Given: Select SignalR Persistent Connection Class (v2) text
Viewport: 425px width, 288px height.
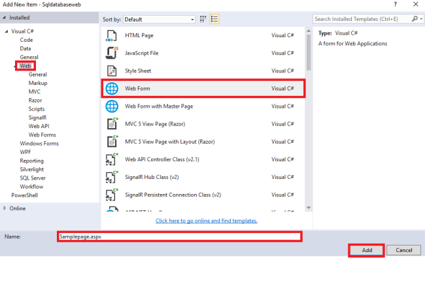Looking at the screenshot, I should click(173, 195).
